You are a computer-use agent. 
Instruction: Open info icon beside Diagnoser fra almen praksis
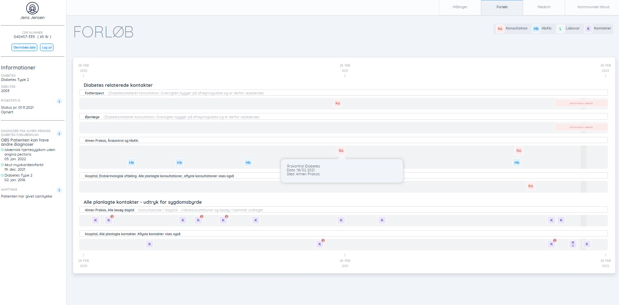click(59, 134)
